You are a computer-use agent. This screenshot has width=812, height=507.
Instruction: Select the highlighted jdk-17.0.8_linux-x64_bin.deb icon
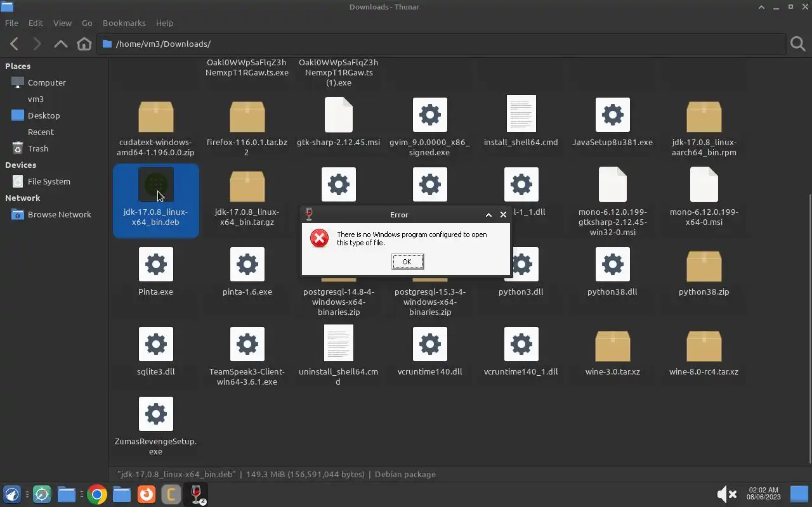pyautogui.click(x=156, y=184)
